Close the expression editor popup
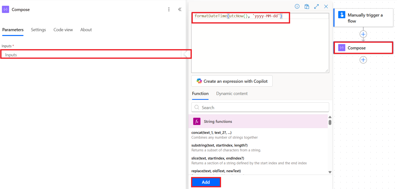This screenshot has height=189, width=397. point(326,6)
